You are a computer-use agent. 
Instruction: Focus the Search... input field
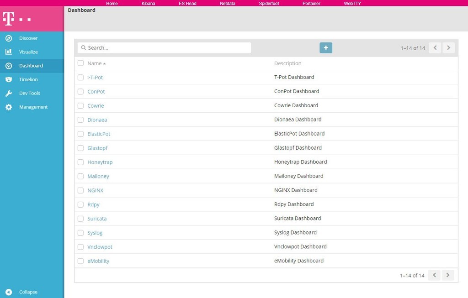[x=164, y=47]
